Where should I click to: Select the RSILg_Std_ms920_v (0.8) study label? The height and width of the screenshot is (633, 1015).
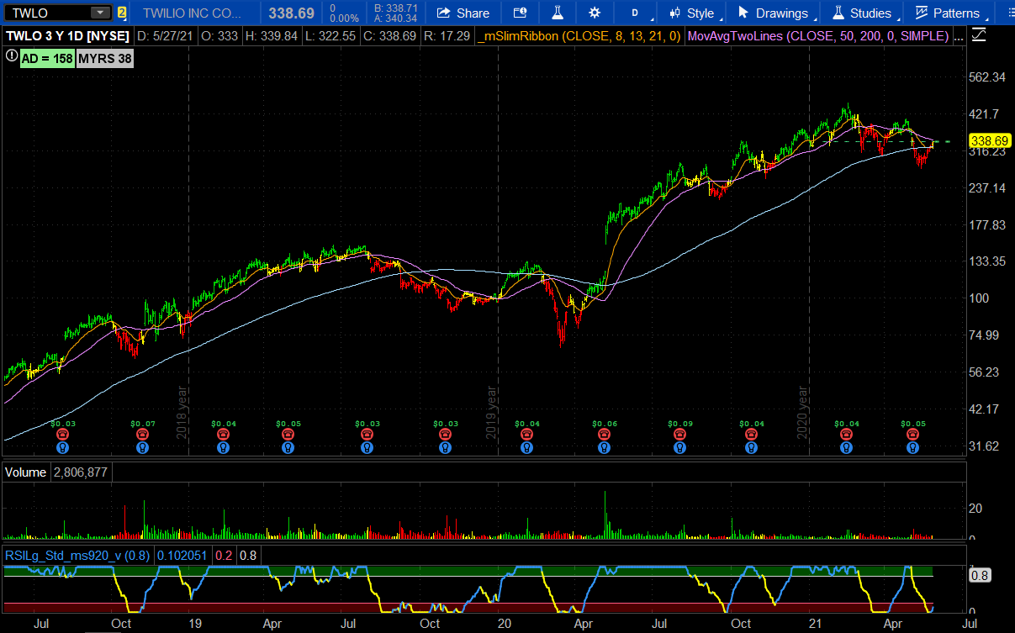77,555
